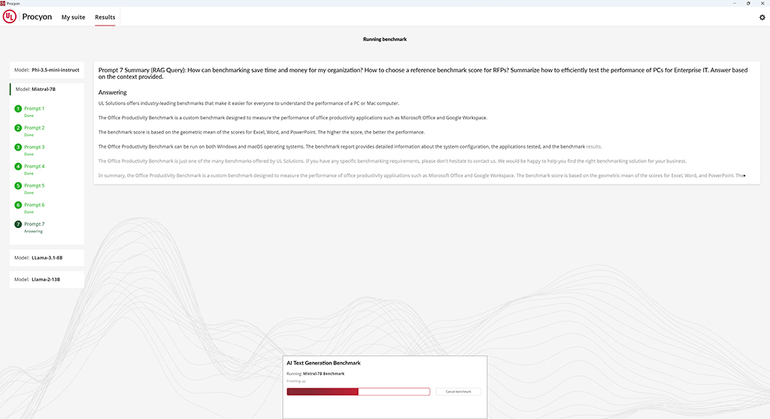This screenshot has width=770, height=419.
Task: Restore down the Procyon window
Action: coord(748,3)
